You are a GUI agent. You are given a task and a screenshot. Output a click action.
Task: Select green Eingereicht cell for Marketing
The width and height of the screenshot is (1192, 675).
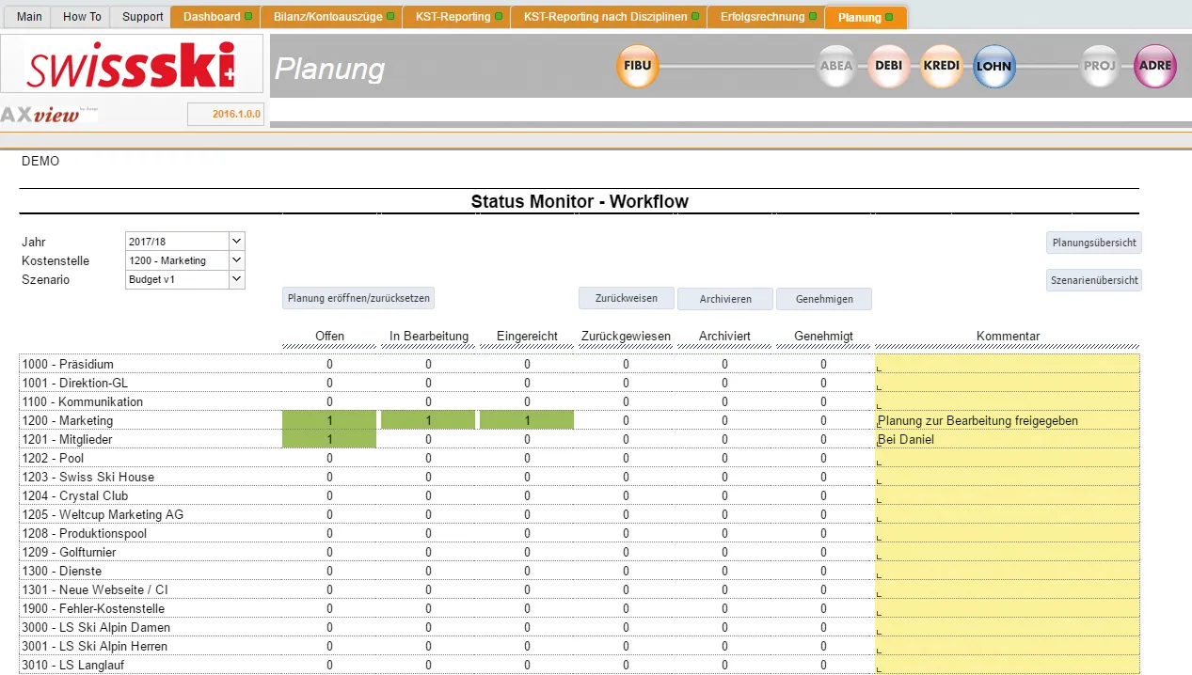coord(527,420)
